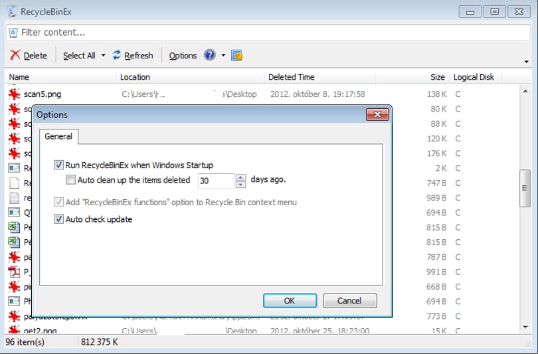Click the 138 K size value
Image resolution: width=538 pixels, height=354 pixels.
point(436,94)
